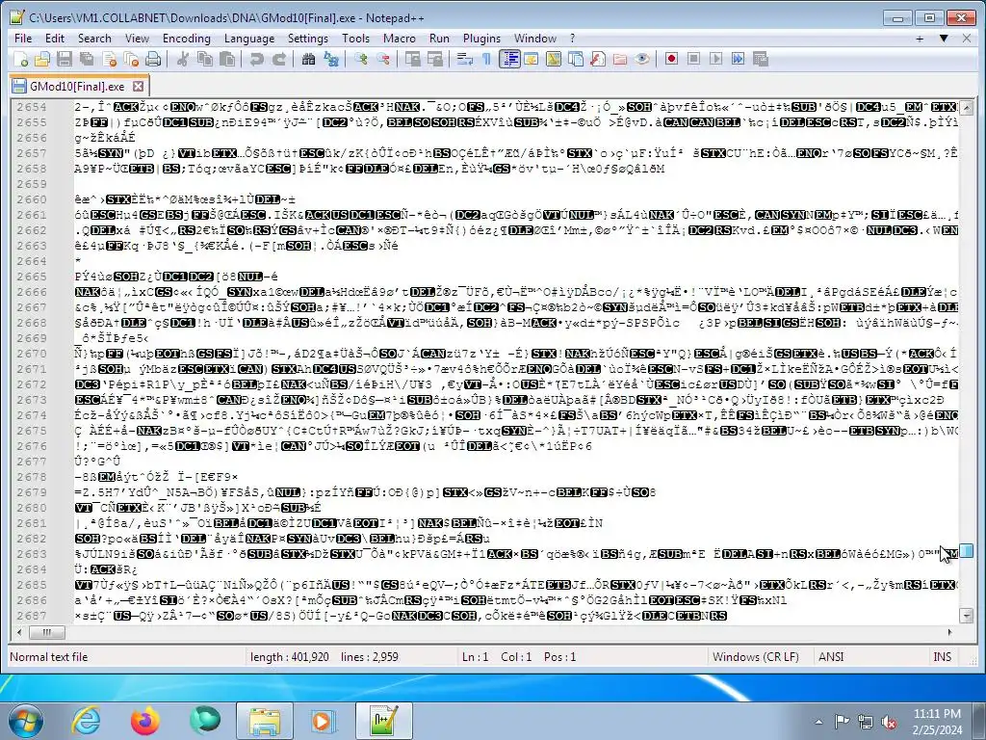Open Firefox from taskbar
Screen dimensions: 986x740
click(x=145, y=721)
